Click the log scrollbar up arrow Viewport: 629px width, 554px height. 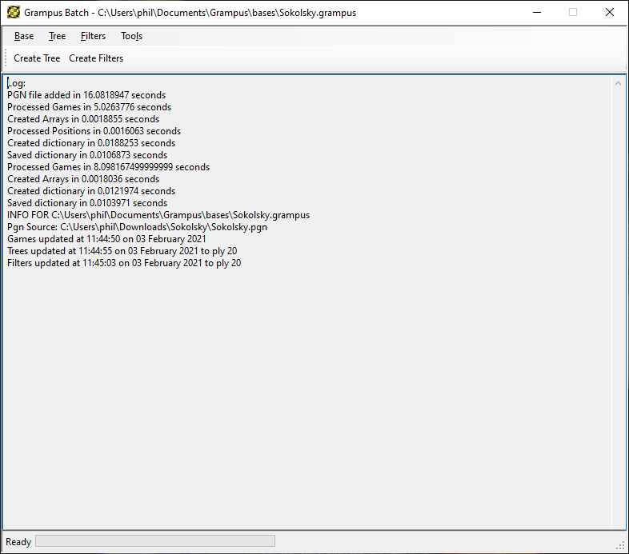tap(618, 83)
